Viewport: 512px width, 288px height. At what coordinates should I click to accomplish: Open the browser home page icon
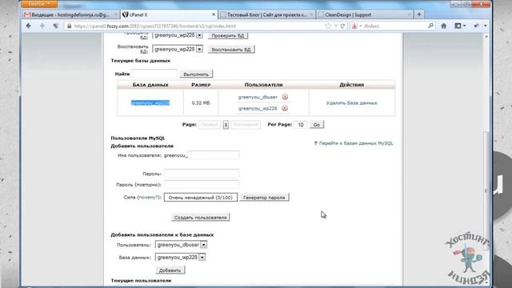point(444,26)
